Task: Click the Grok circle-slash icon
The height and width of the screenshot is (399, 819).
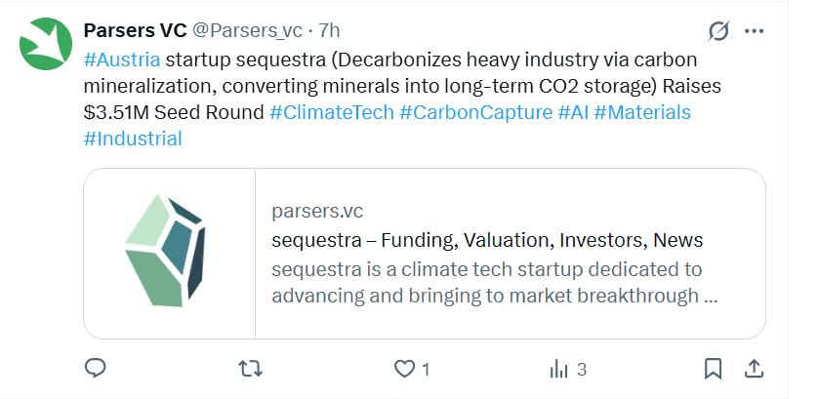Action: [x=718, y=31]
